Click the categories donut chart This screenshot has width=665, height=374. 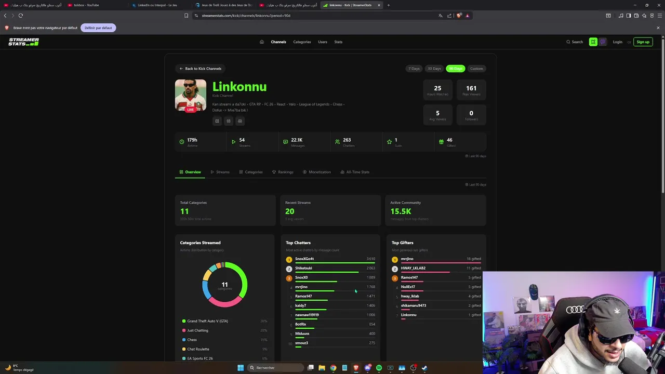(x=224, y=284)
